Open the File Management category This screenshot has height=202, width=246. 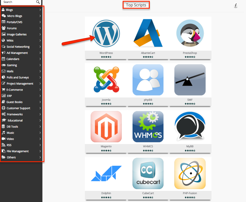21,151
